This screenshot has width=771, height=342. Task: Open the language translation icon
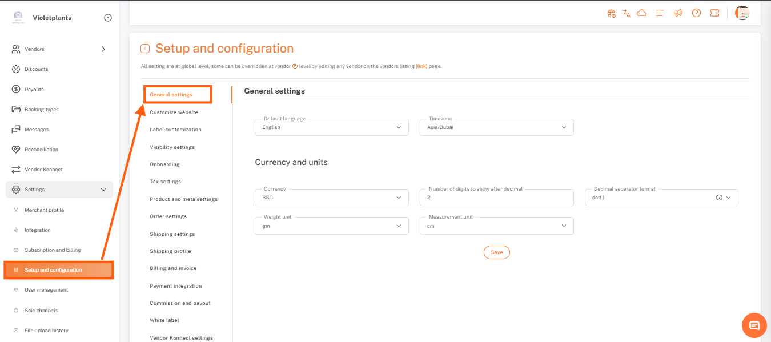coord(627,13)
